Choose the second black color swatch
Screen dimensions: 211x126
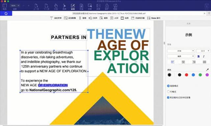[x=179, y=75]
